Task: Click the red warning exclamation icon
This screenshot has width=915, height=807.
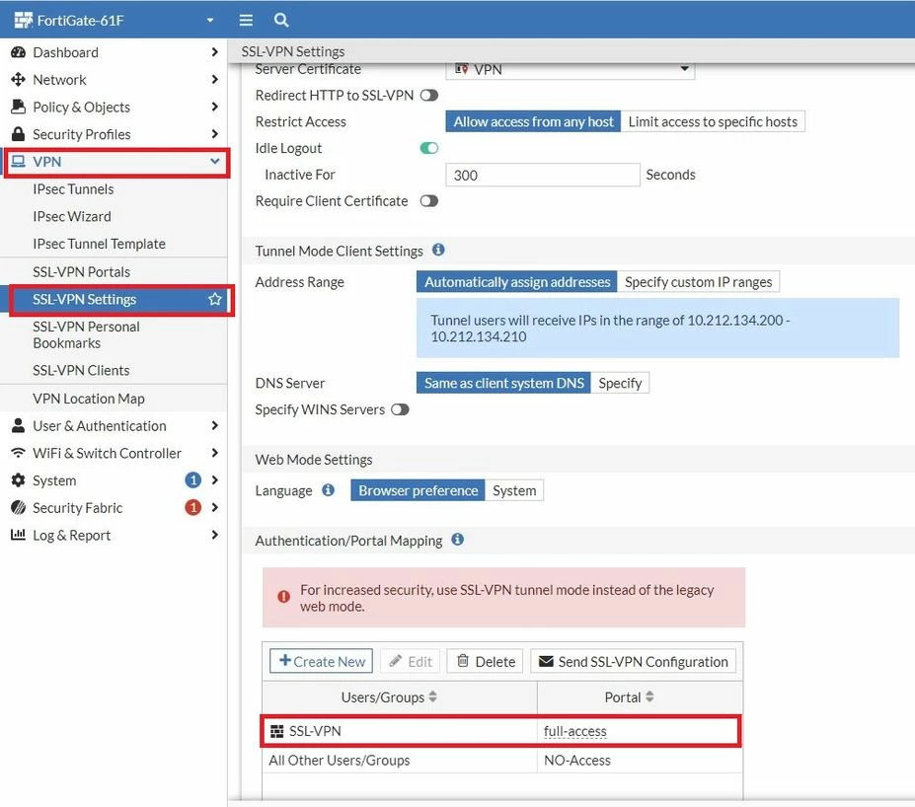Action: (283, 597)
